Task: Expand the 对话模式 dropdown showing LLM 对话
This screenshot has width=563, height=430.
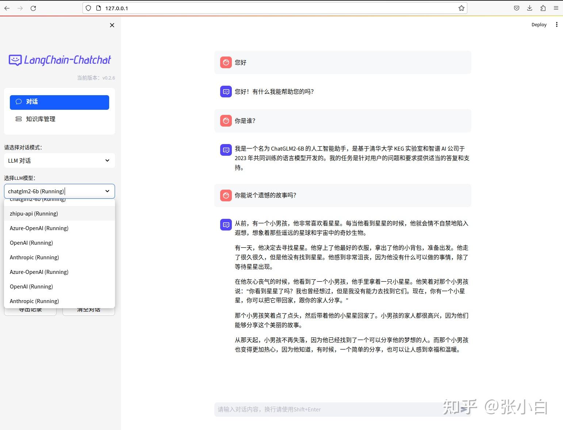Action: click(x=60, y=160)
